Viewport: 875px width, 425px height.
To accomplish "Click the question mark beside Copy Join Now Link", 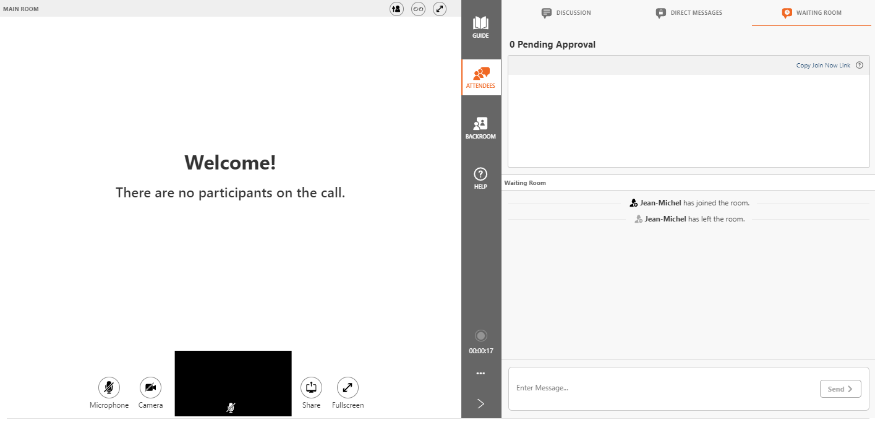I will click(860, 65).
